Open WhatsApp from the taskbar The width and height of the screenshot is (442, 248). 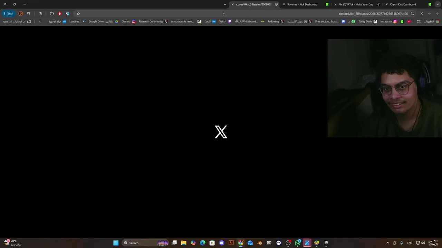[298, 243]
